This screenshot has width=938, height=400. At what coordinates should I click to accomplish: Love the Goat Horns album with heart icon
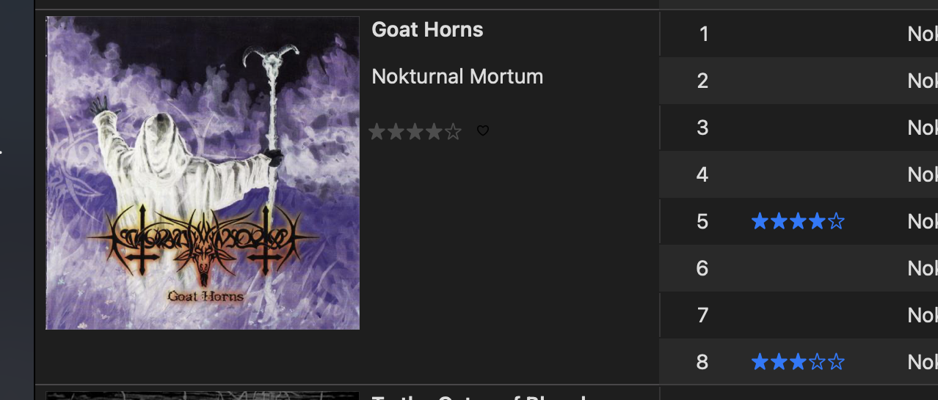click(483, 131)
